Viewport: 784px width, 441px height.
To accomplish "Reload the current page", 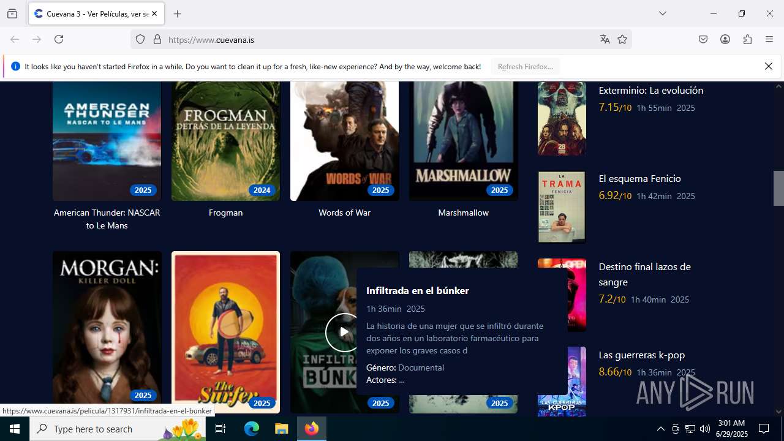I will (59, 39).
